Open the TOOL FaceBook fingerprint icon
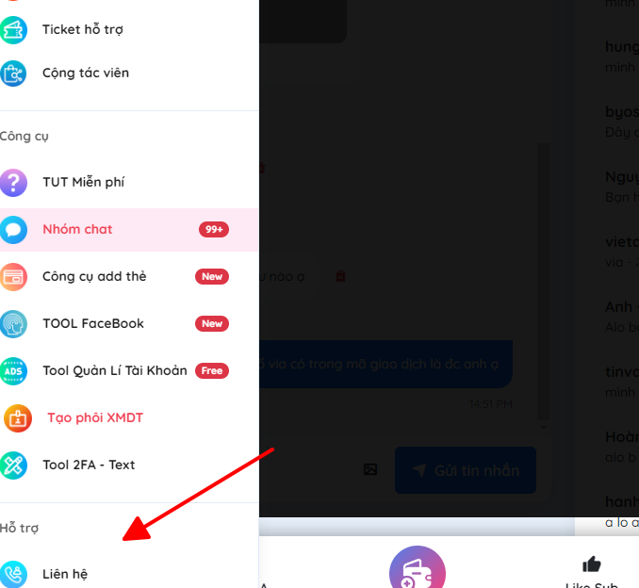The height and width of the screenshot is (588, 639). 13,324
